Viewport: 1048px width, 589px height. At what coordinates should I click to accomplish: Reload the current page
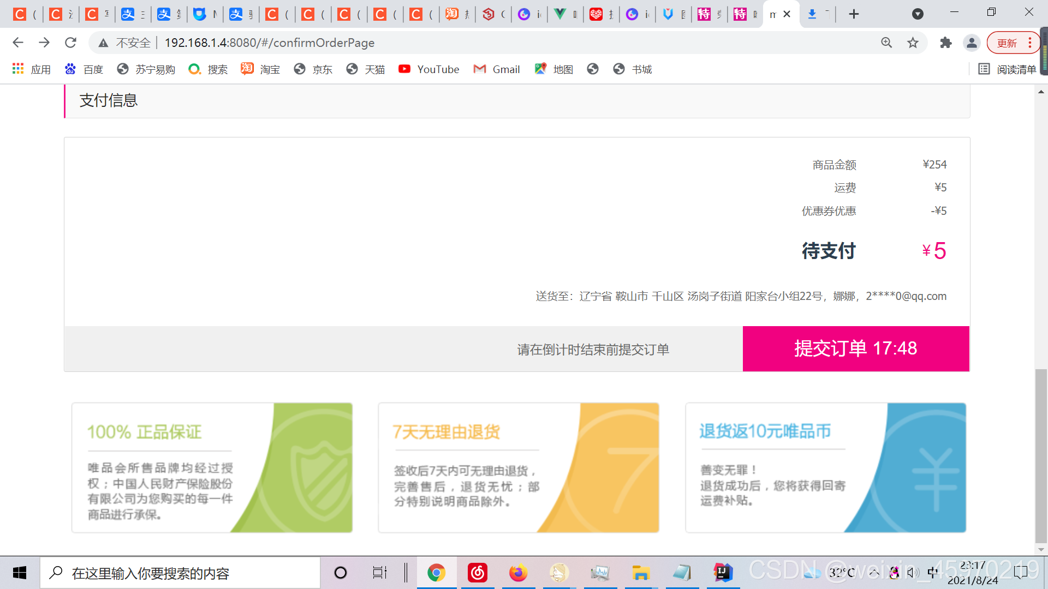coord(70,43)
